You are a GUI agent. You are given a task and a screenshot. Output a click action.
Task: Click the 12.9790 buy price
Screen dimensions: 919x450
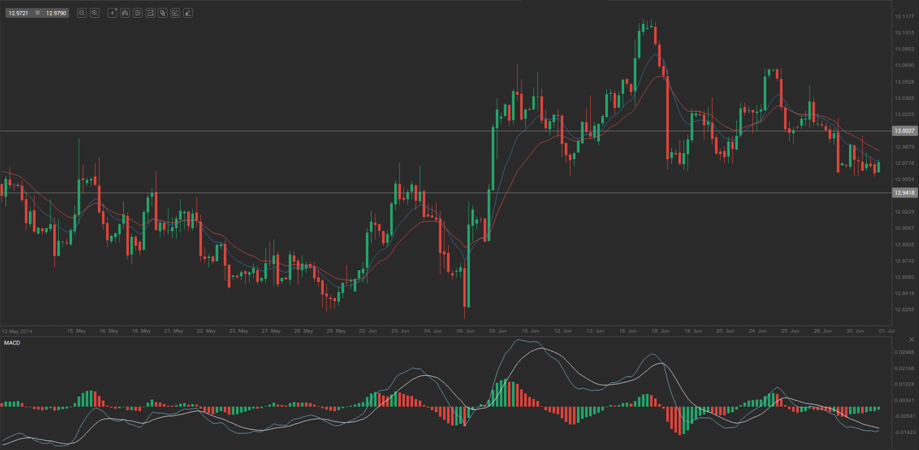click(x=56, y=13)
